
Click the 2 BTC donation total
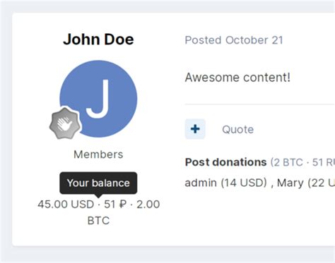(288, 162)
